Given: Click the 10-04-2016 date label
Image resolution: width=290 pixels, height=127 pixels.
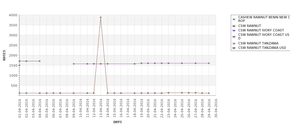Looking at the screenshot, I should click(81, 108).
